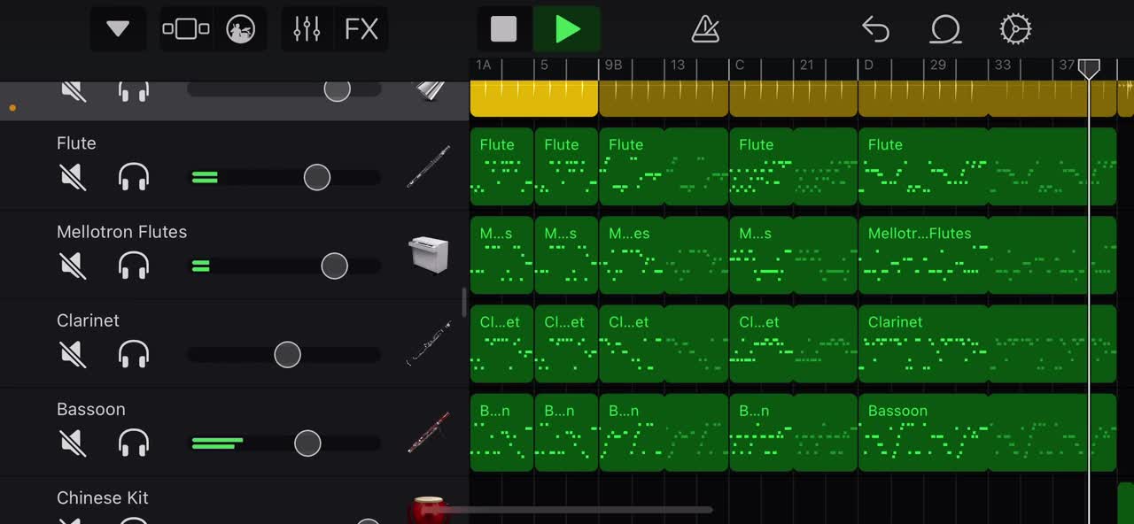
Task: Select the B...n region at section C
Action: [793, 432]
